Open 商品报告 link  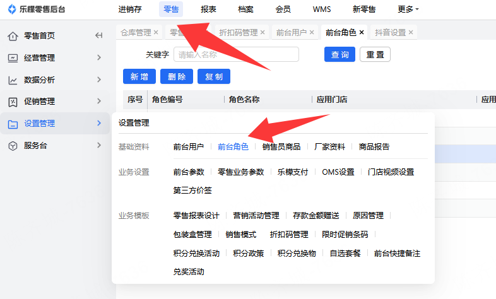[374, 146]
